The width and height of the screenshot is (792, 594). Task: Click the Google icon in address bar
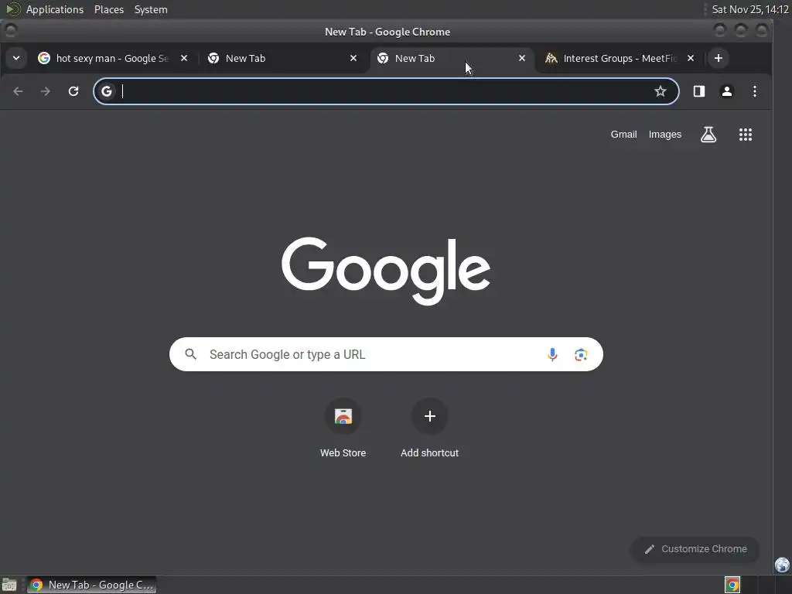point(107,91)
